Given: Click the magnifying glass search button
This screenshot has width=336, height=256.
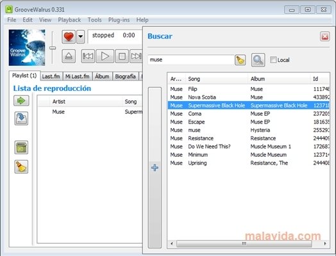Looking at the screenshot, I should [258, 60].
